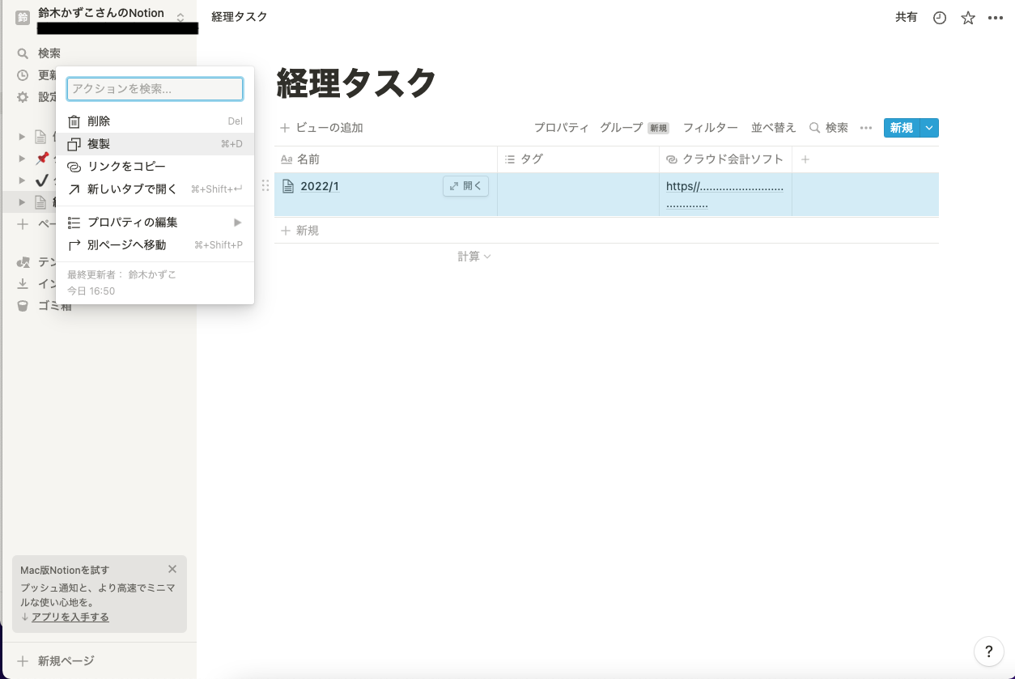The image size is (1015, 679).
Task: Favorite the page with the star icon
Action: point(968,18)
